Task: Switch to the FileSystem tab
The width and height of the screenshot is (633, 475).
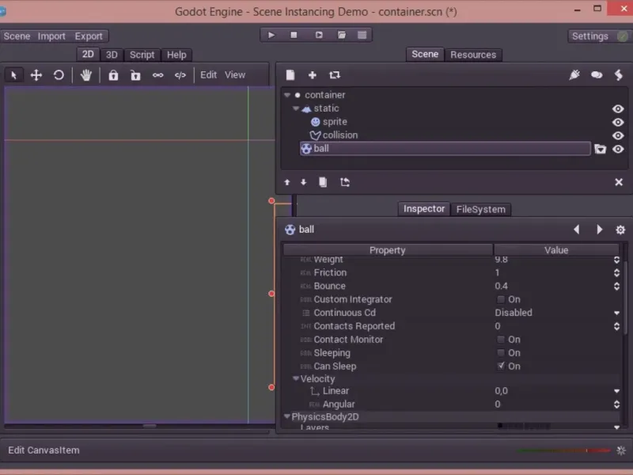Action: point(481,209)
